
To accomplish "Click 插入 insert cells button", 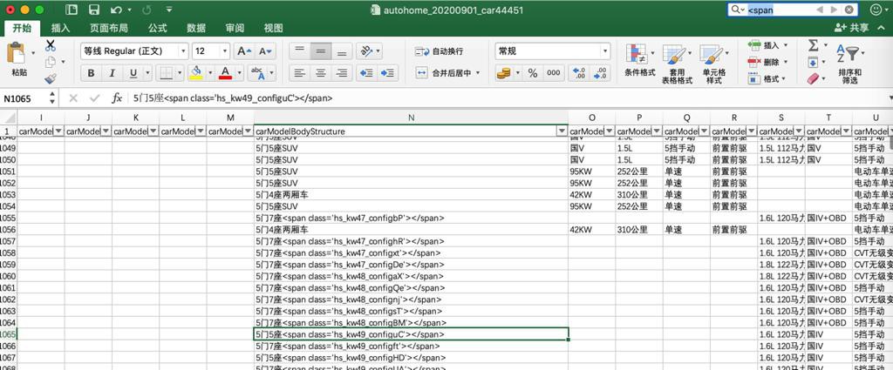I will click(x=767, y=45).
